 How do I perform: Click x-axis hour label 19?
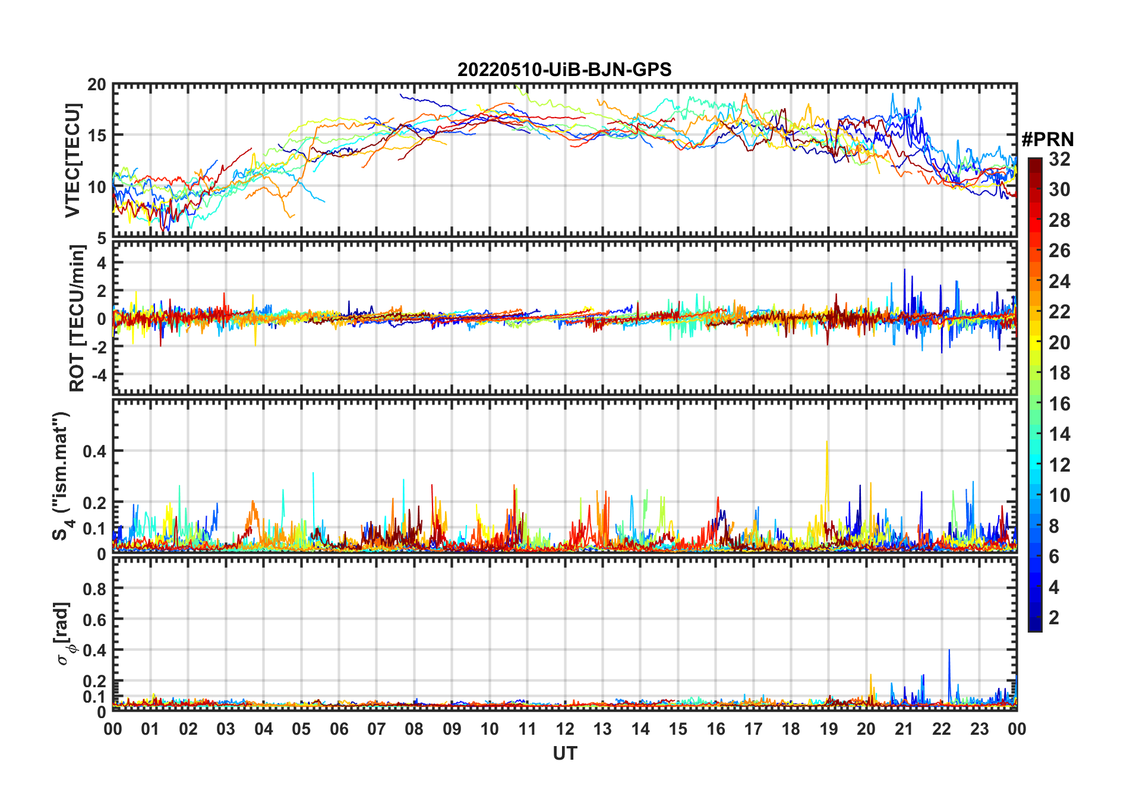829,729
